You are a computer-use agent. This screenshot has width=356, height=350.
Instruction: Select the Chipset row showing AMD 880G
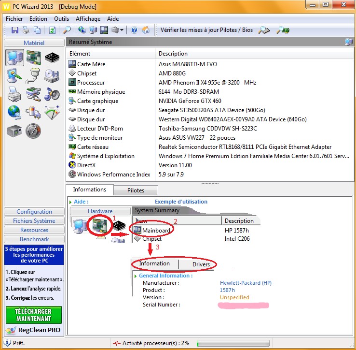(210, 73)
